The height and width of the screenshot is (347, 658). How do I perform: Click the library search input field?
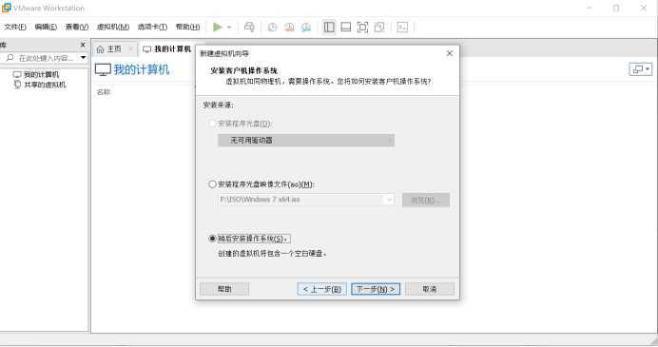click(47, 58)
